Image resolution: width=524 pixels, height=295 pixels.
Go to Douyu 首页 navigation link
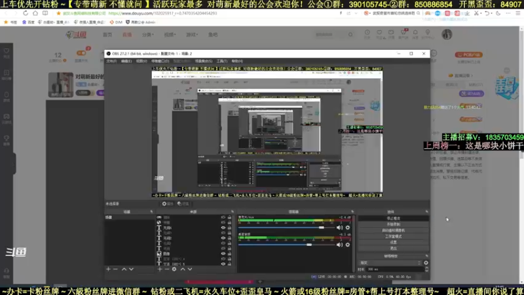coord(107,35)
